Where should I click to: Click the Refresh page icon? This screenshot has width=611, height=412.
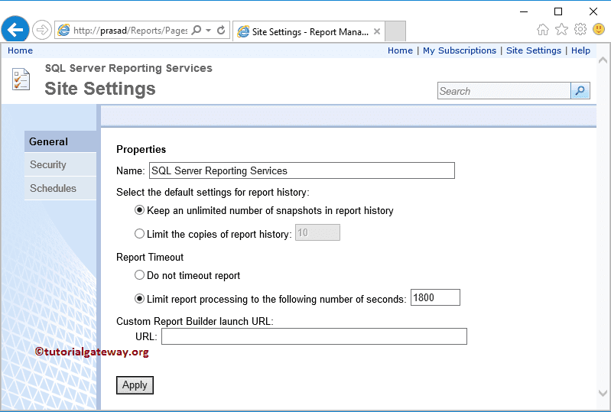pos(221,30)
